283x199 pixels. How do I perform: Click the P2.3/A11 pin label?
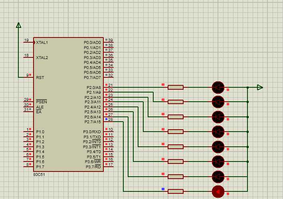pyautogui.click(x=93, y=102)
